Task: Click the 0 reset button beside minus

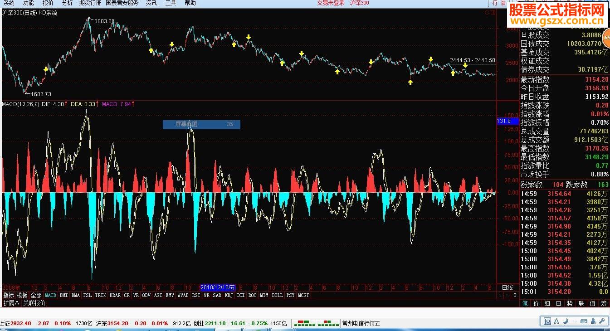Action: 515,295
